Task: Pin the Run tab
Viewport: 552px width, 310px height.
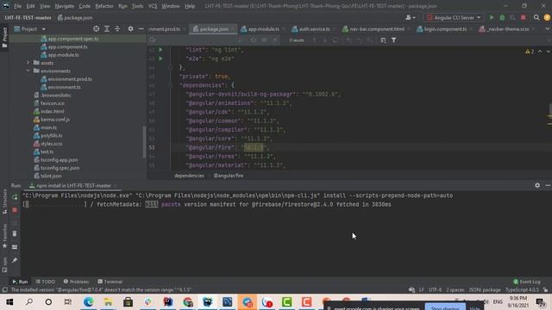Action: point(15,260)
